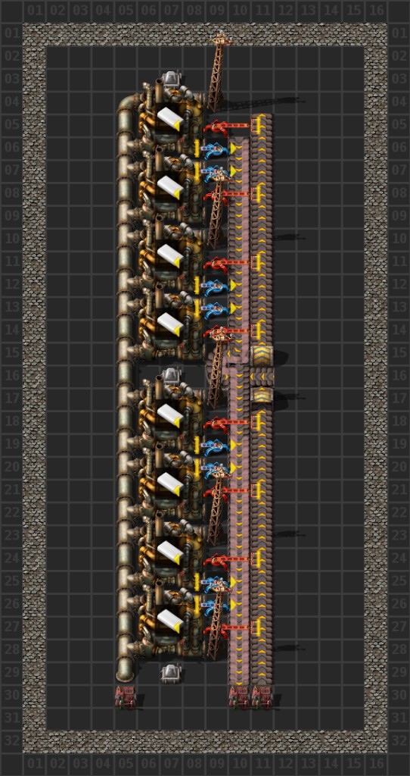Image resolution: width=410 pixels, height=776 pixels.
Task: Pick the blue fast inserter in row 19
Action: coord(216,445)
